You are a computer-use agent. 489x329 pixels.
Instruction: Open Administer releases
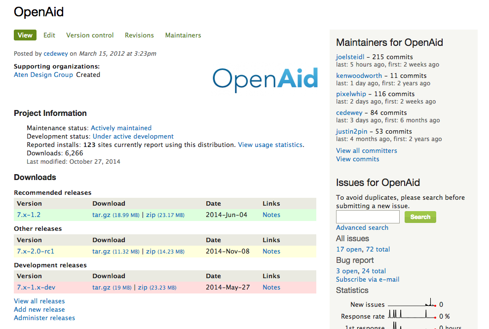coord(44,318)
